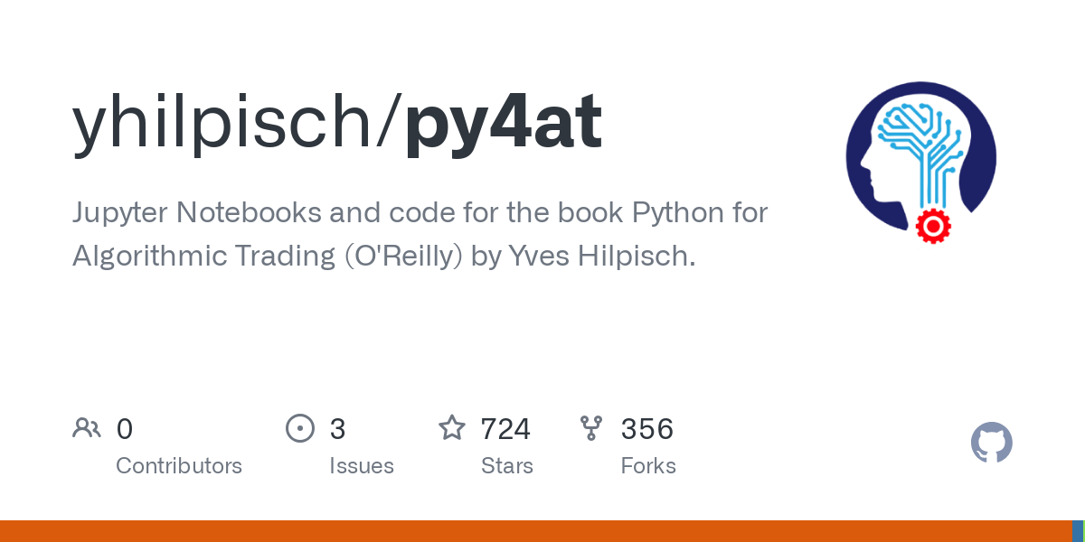Select the star count 724

point(505,428)
